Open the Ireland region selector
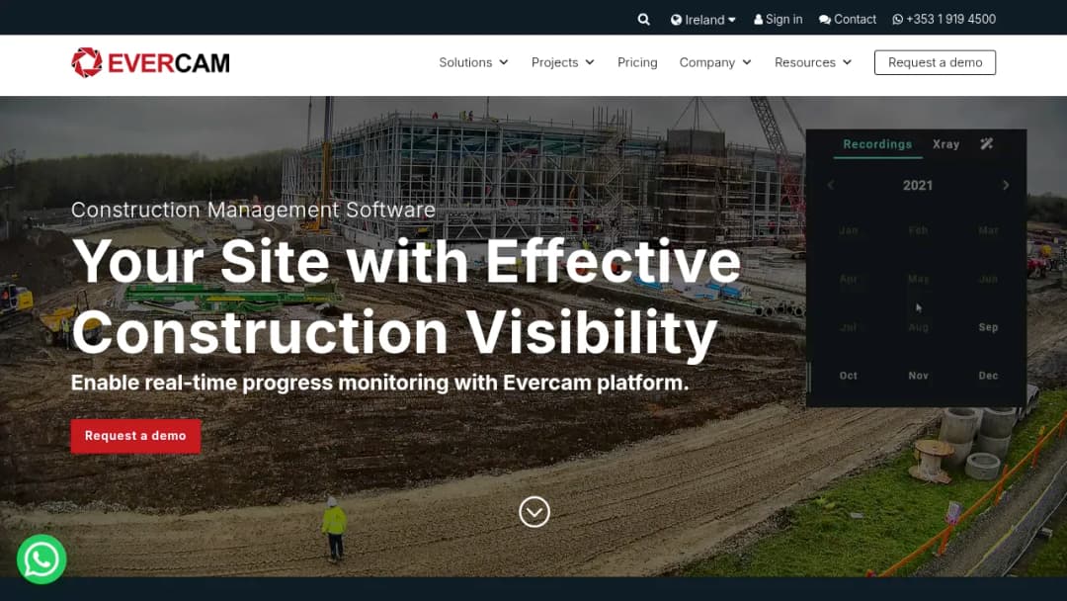This screenshot has height=601, width=1067. (703, 20)
